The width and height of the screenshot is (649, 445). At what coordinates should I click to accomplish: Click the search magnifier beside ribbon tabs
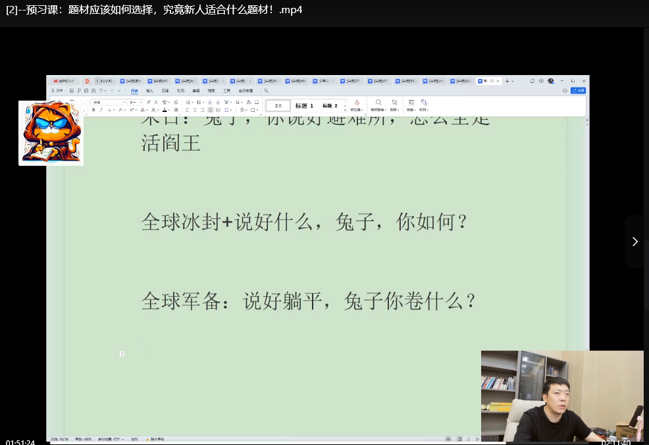tap(266, 91)
